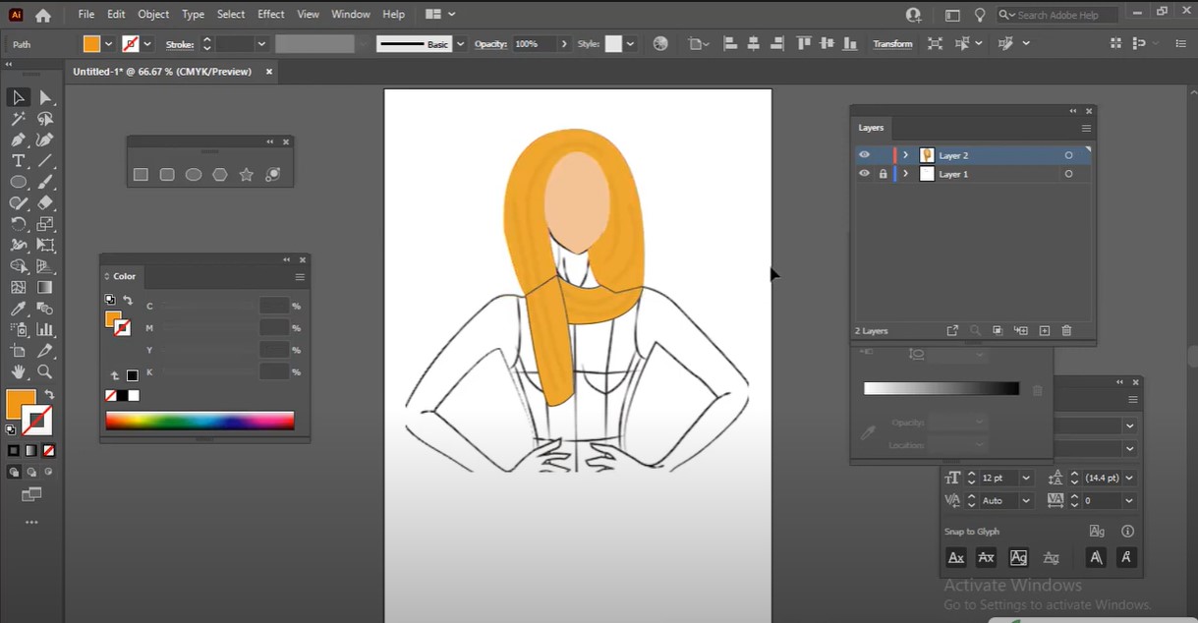Delete selection with Layers trash icon

[1067, 331]
